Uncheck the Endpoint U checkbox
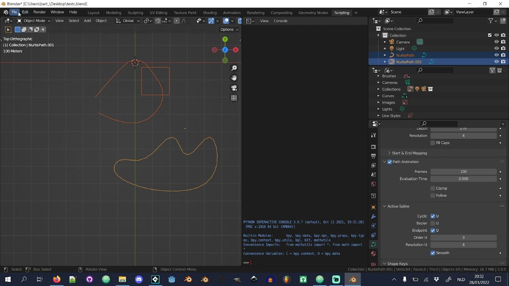Viewport: 509px width, 286px height. (x=433, y=230)
